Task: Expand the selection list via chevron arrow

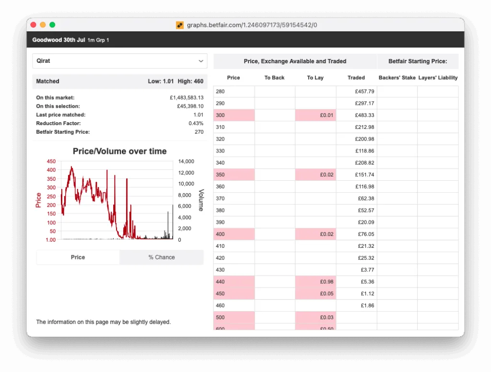Action: coord(201,61)
